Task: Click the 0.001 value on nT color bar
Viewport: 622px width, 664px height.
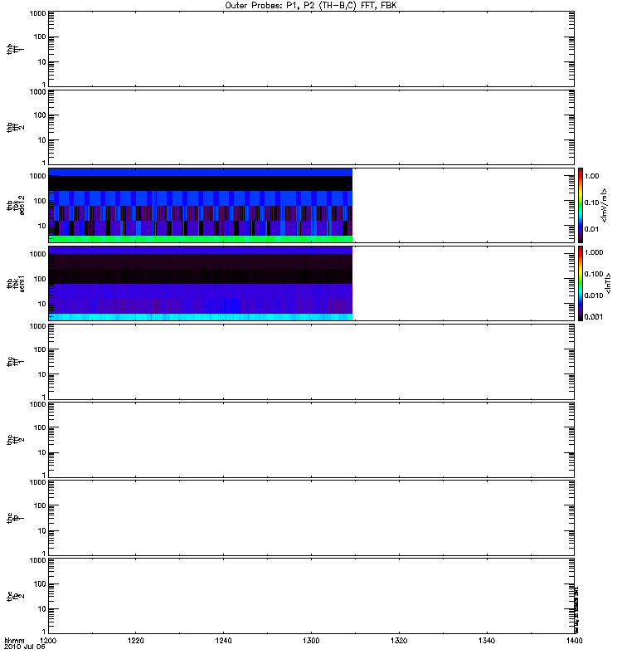Action: tap(594, 317)
